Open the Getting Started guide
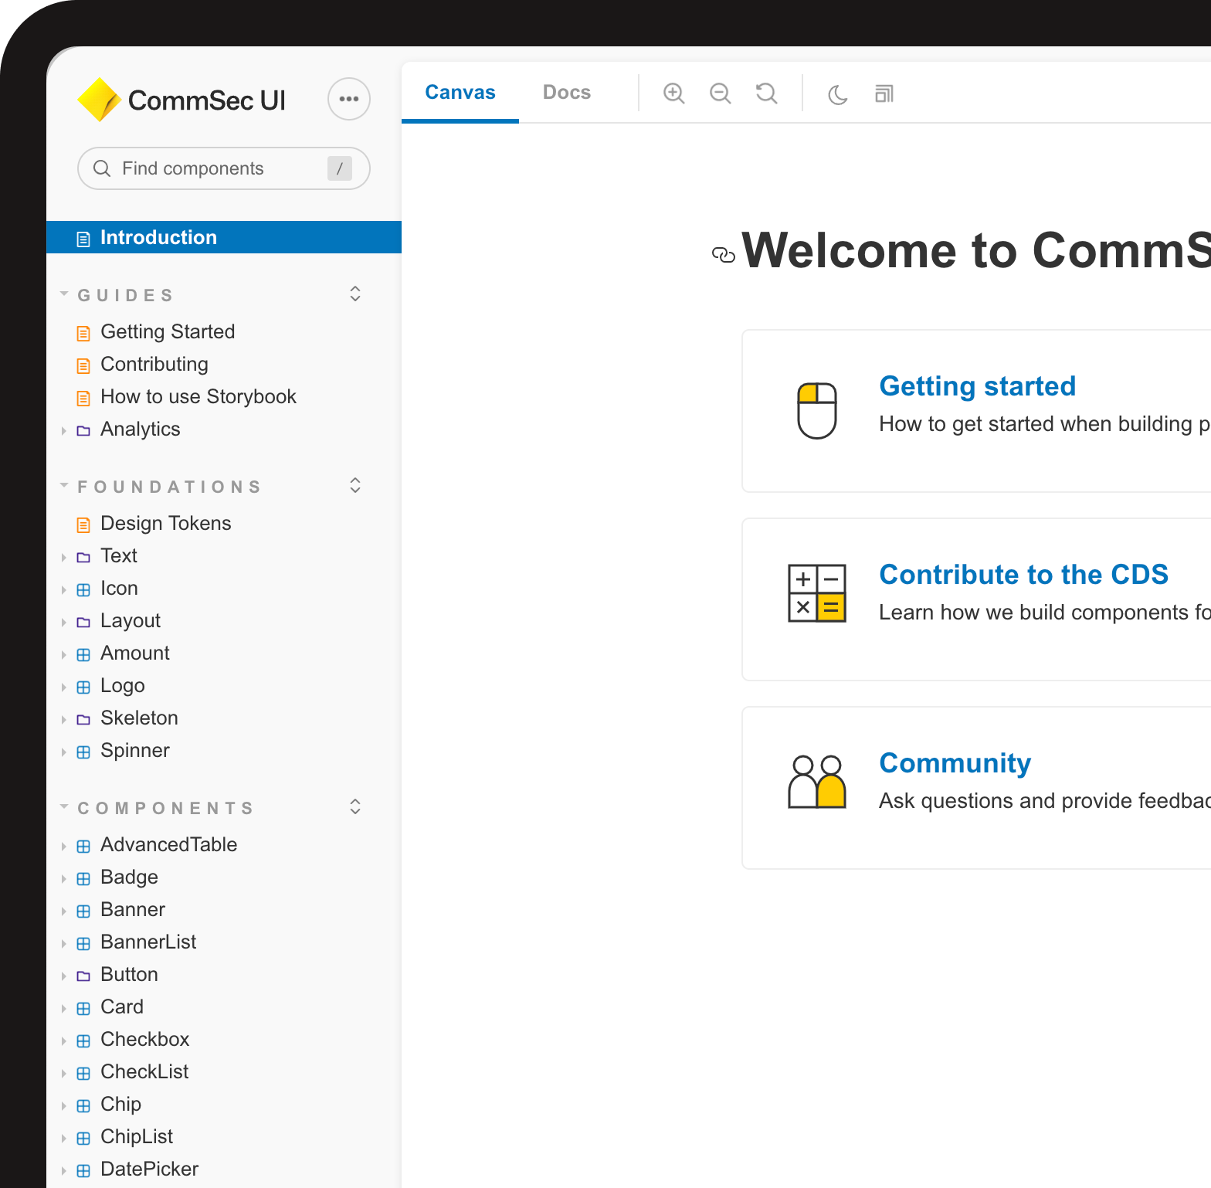1211x1188 pixels. point(168,331)
